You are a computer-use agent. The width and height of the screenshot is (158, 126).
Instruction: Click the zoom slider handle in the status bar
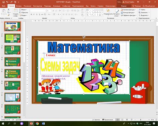(141, 120)
